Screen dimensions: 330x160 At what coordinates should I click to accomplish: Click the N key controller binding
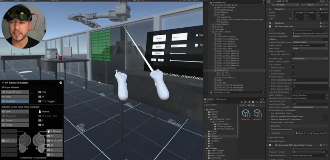pos(55,136)
